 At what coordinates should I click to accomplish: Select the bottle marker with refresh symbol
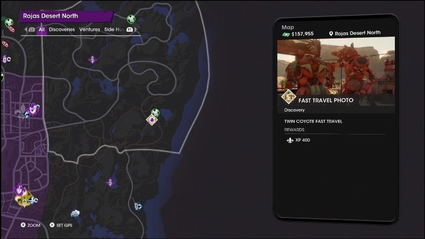[6, 59]
